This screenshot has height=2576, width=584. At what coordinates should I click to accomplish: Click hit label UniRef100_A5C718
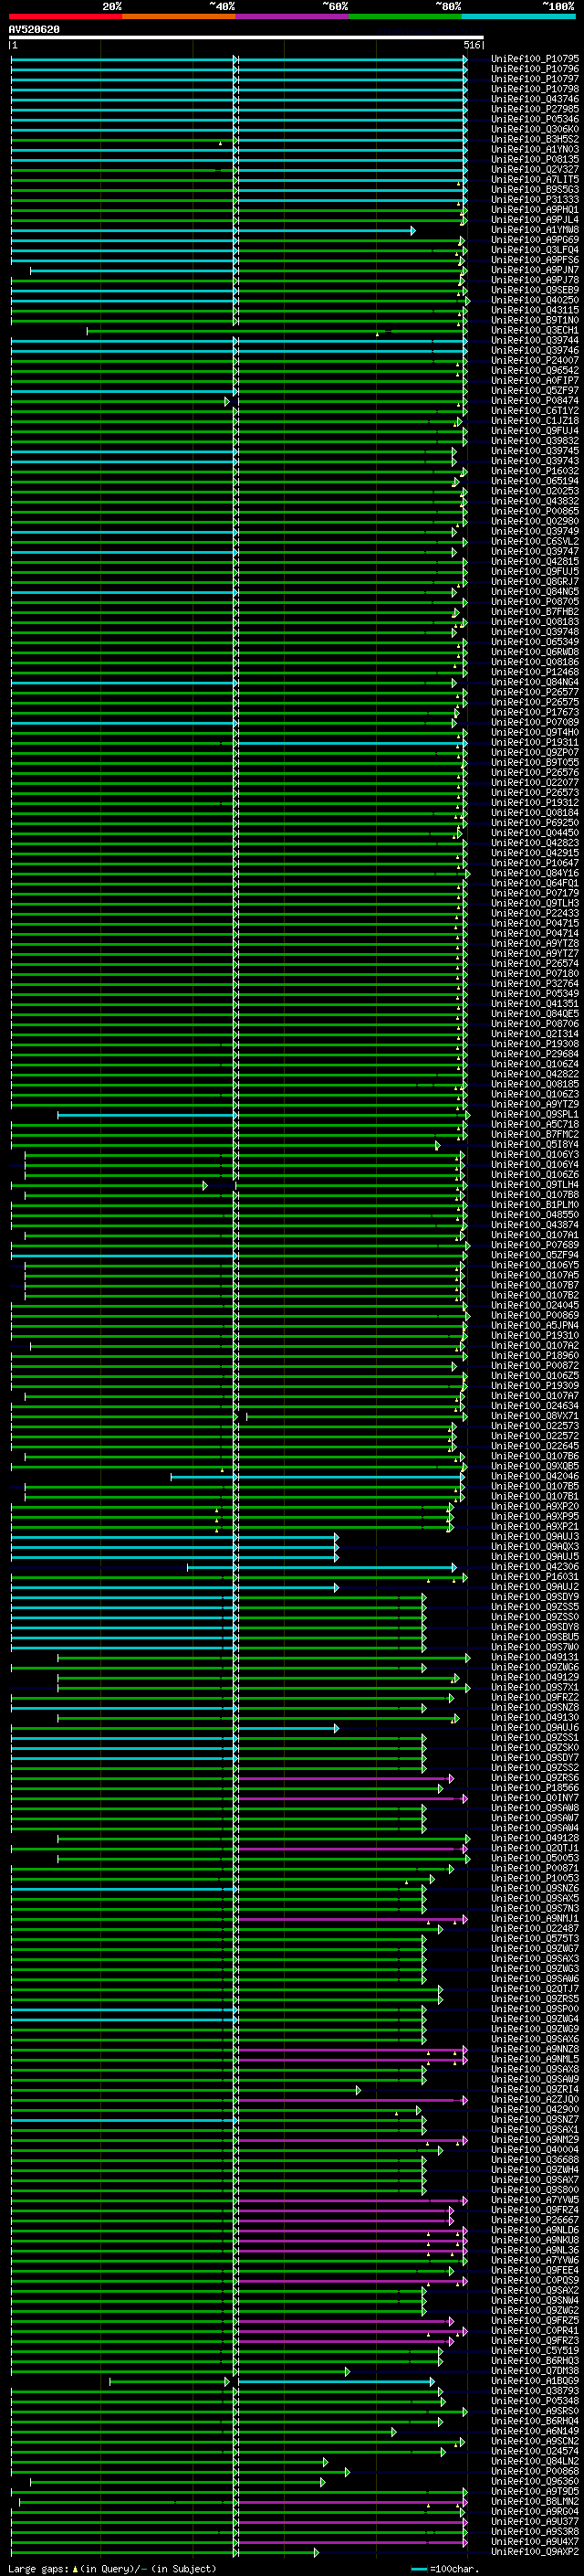click(x=535, y=1124)
